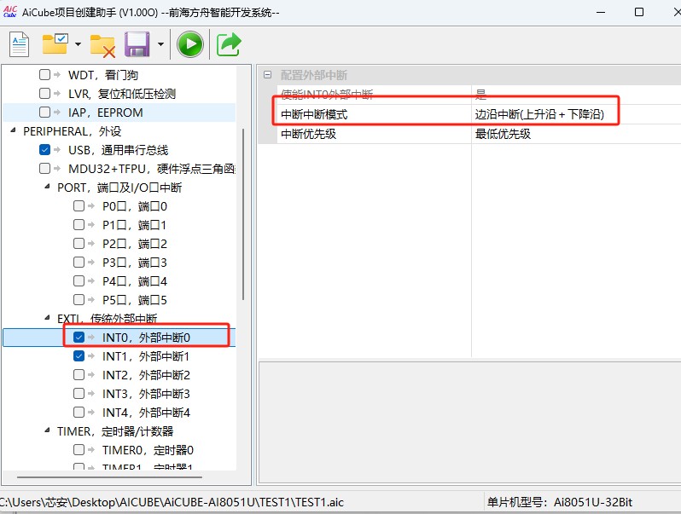Enable the MDU32+TFPU checkbox
681x514 pixels.
(x=44, y=168)
